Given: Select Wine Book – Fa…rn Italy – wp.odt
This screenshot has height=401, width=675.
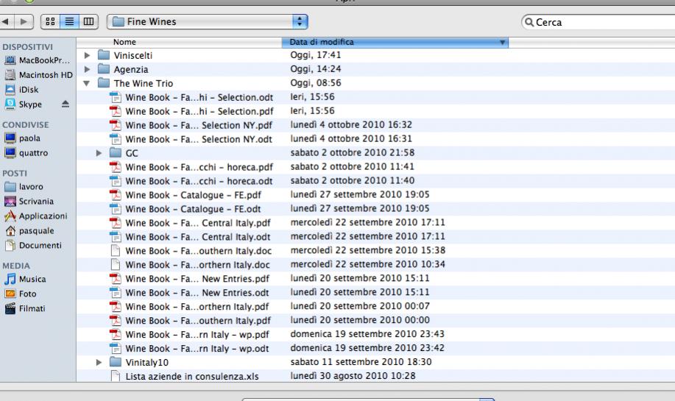Looking at the screenshot, I should point(190,348).
